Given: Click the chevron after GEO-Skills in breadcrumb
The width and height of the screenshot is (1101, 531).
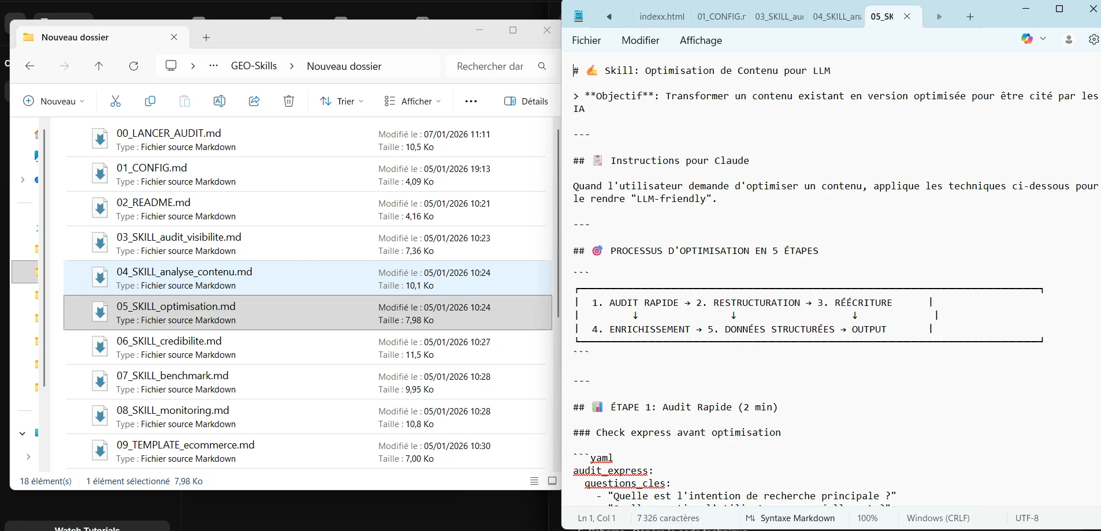Looking at the screenshot, I should point(292,66).
